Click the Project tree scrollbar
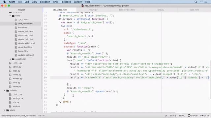211x118 pixels. click(42, 63)
